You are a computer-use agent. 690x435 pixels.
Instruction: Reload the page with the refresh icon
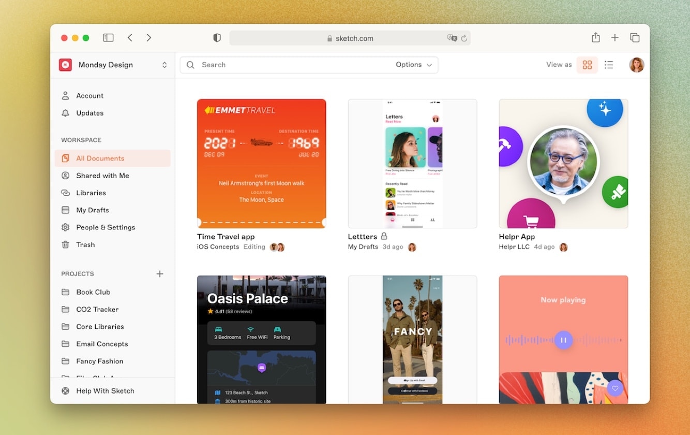(x=464, y=38)
